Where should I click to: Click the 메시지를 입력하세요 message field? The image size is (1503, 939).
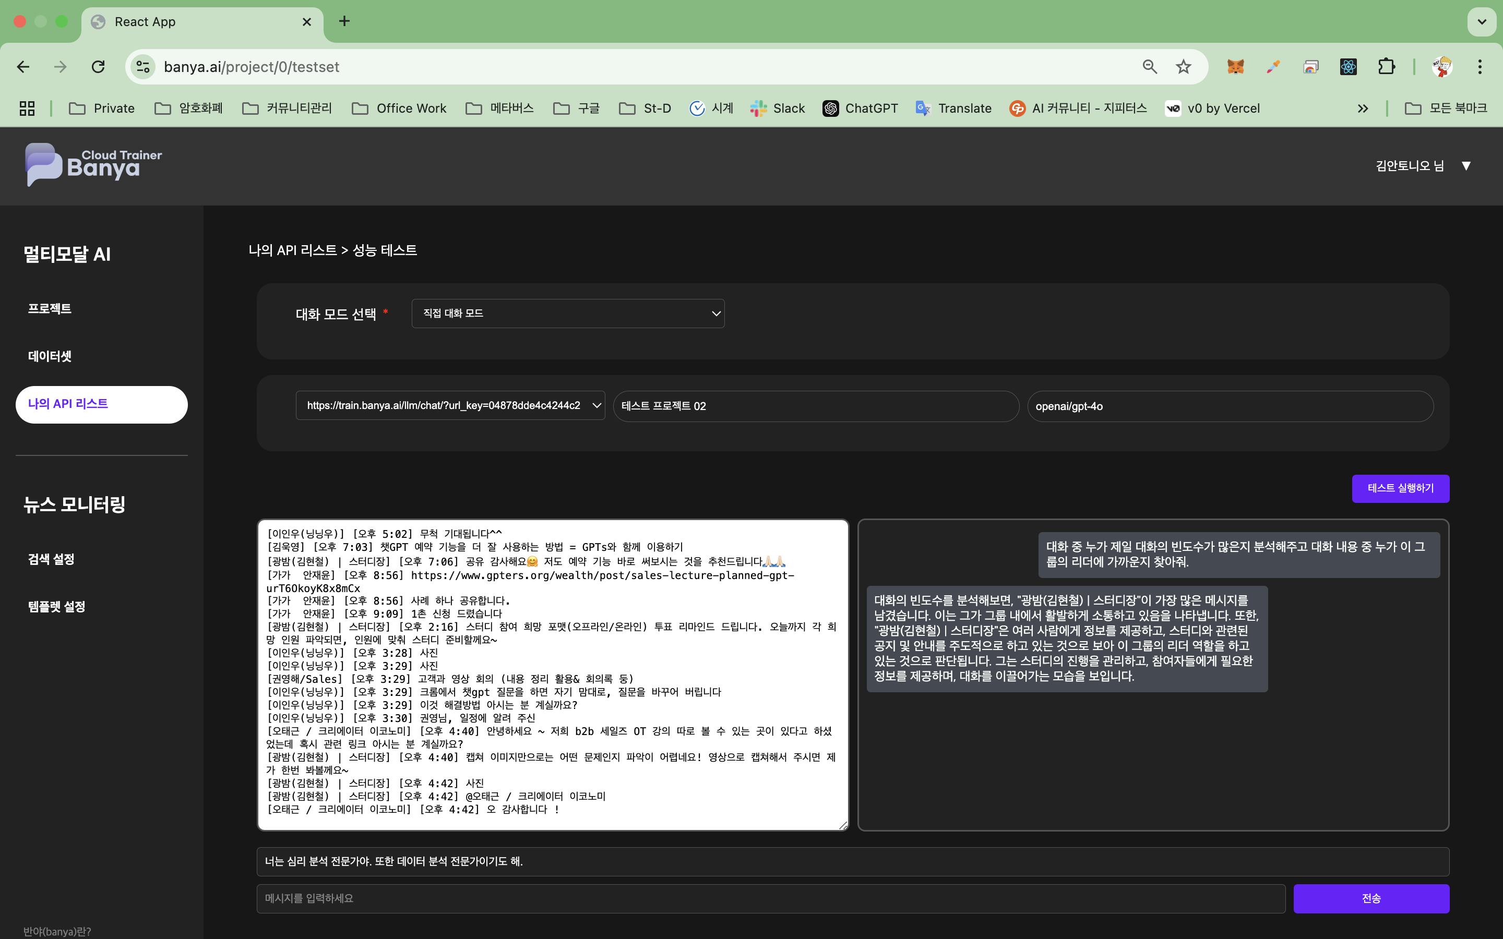[x=770, y=899]
